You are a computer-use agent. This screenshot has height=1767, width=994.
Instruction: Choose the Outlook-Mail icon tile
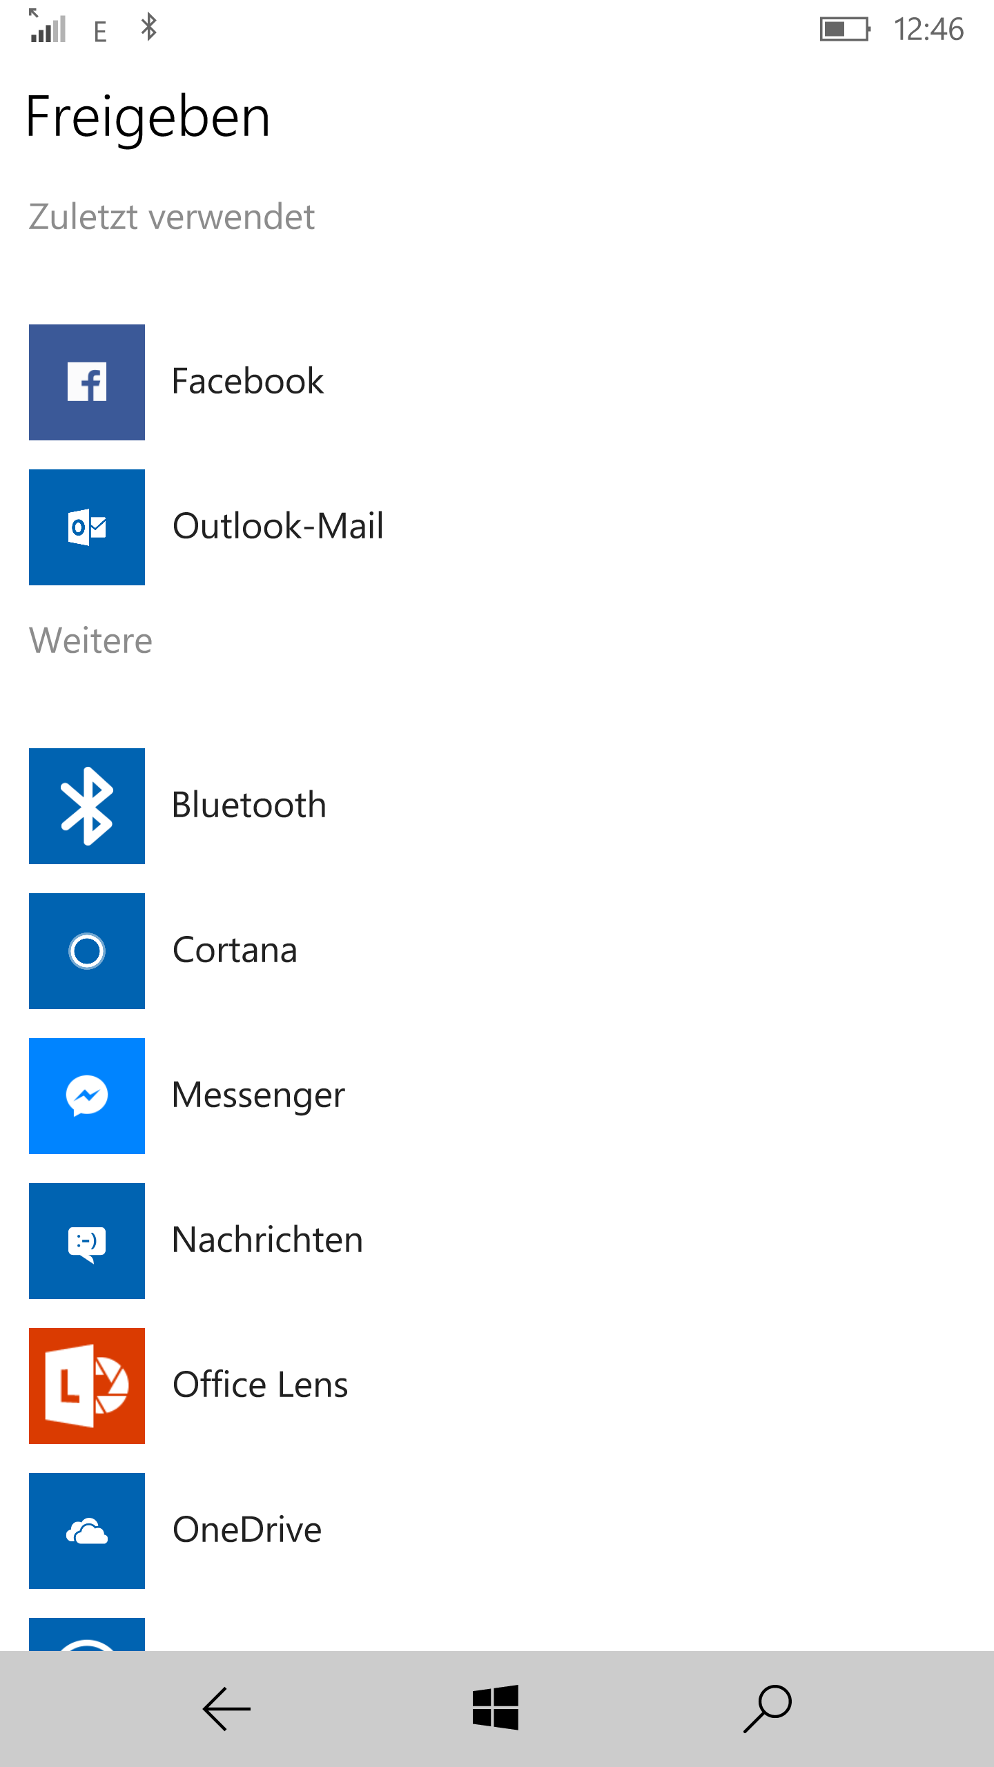click(x=87, y=527)
